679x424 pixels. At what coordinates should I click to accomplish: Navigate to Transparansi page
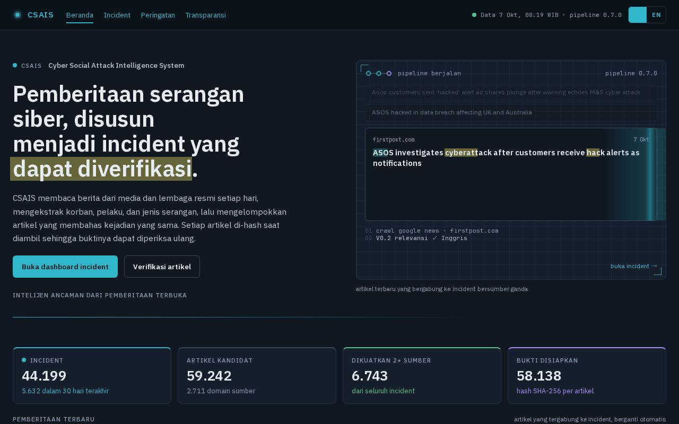pos(206,15)
